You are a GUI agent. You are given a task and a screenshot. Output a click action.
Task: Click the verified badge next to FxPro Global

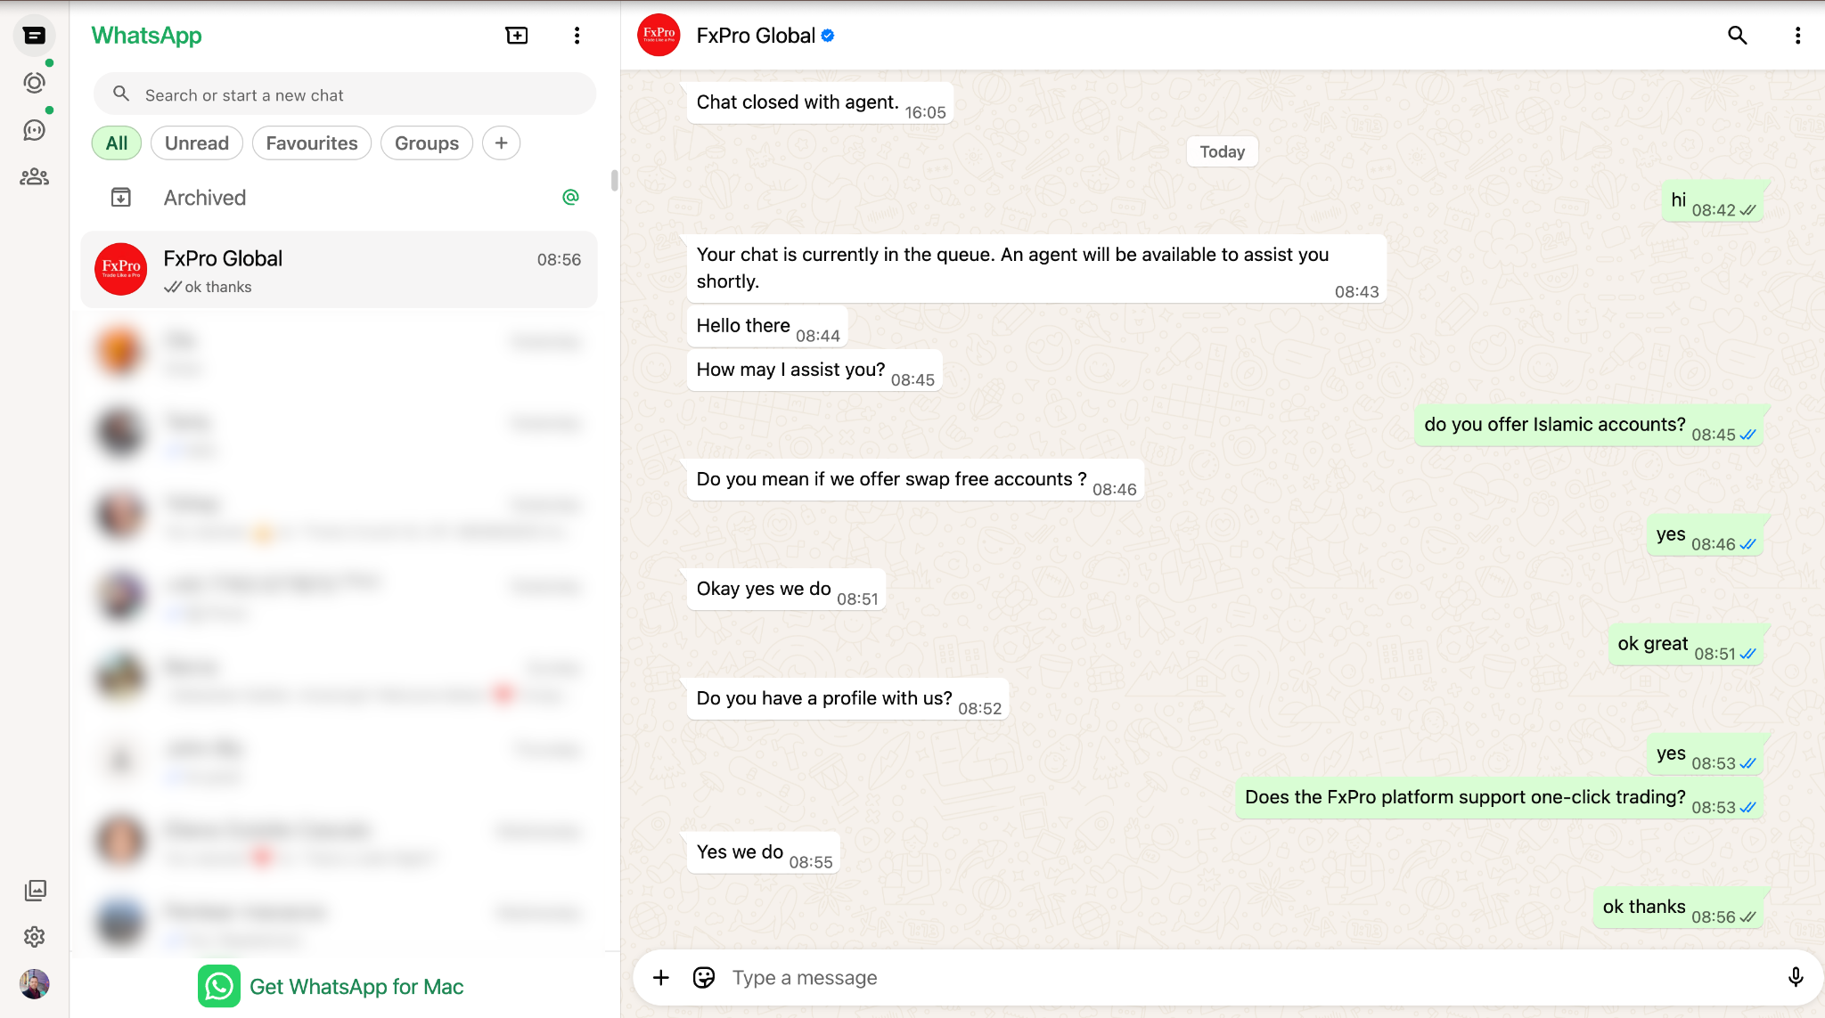[x=828, y=36]
